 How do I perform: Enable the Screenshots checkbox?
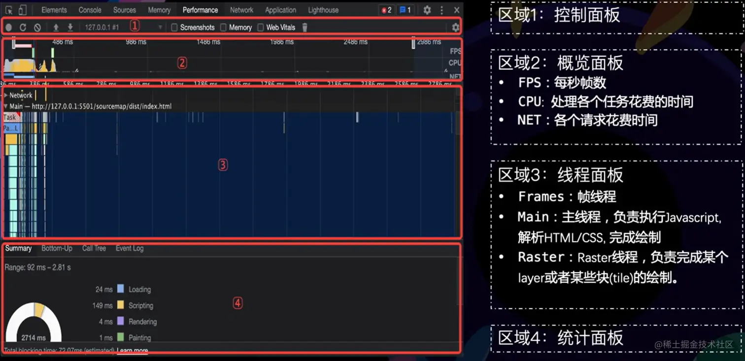pos(174,28)
